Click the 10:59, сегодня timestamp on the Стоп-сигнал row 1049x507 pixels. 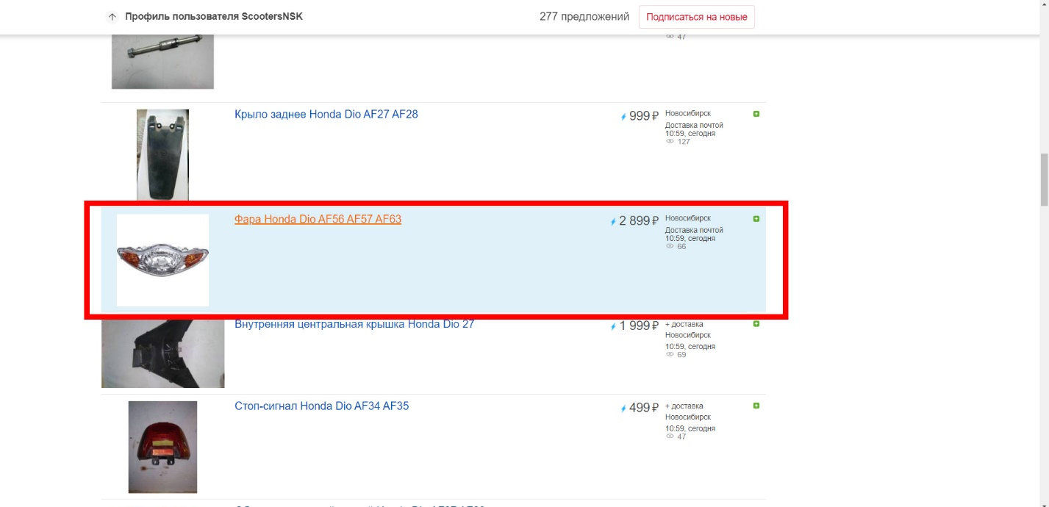coord(690,428)
